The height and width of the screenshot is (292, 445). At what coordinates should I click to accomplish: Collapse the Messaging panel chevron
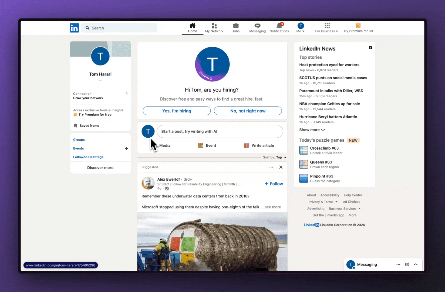[x=415, y=264]
